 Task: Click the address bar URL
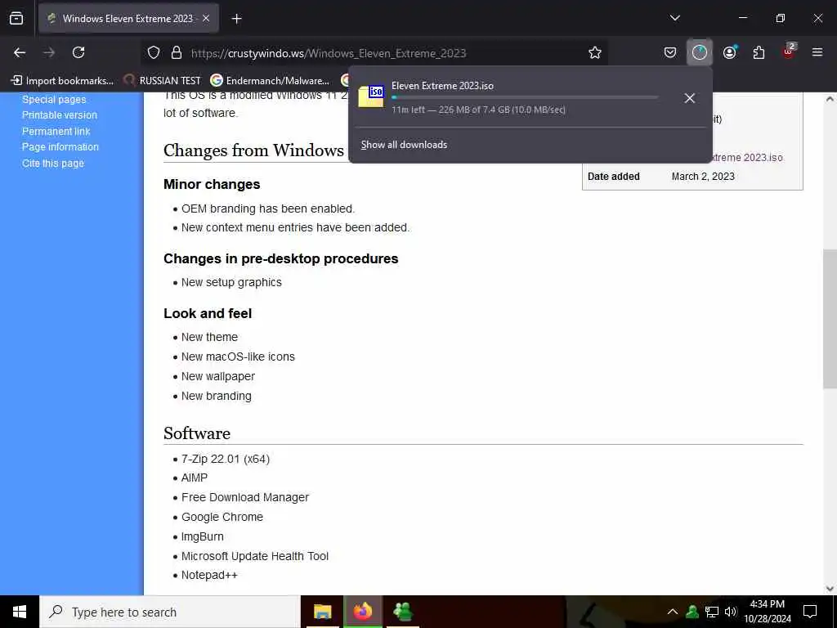pyautogui.click(x=329, y=53)
